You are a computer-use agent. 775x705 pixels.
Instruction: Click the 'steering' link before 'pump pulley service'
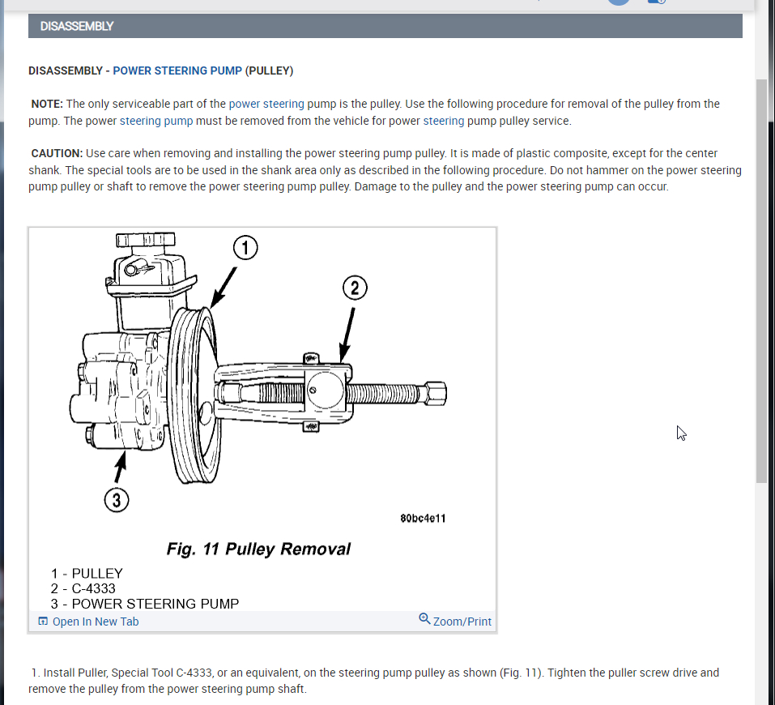(x=443, y=121)
